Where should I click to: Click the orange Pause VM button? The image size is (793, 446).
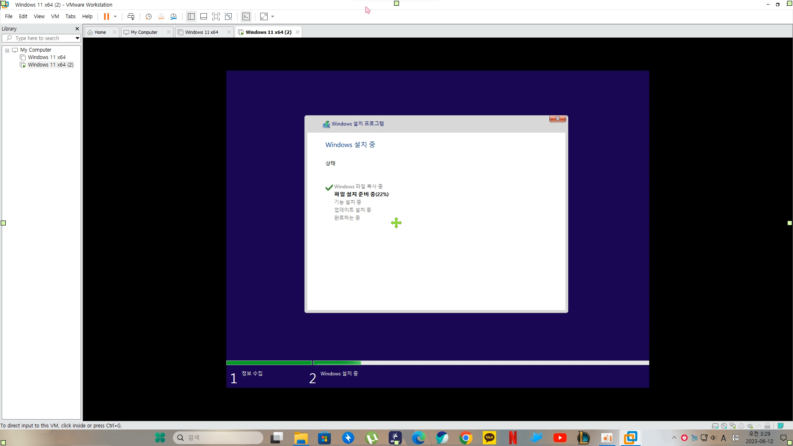coord(106,17)
